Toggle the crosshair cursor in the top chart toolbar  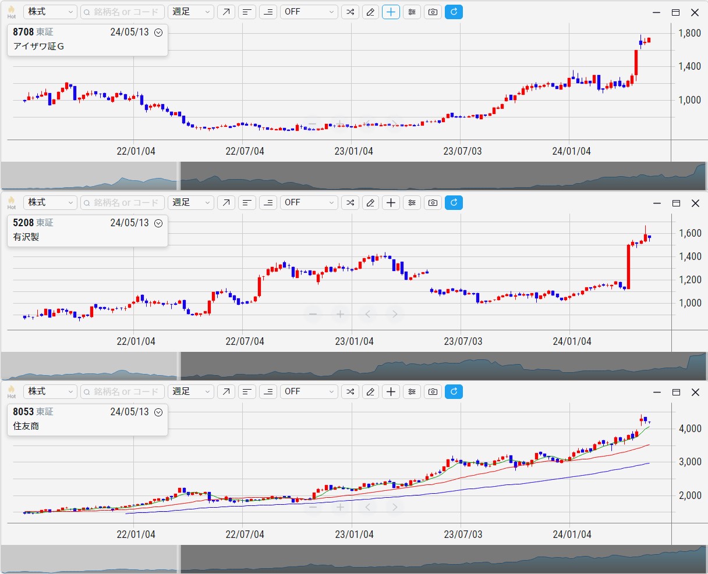click(x=391, y=12)
